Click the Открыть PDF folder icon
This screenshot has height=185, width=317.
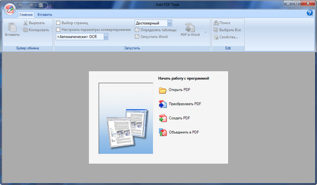162,90
